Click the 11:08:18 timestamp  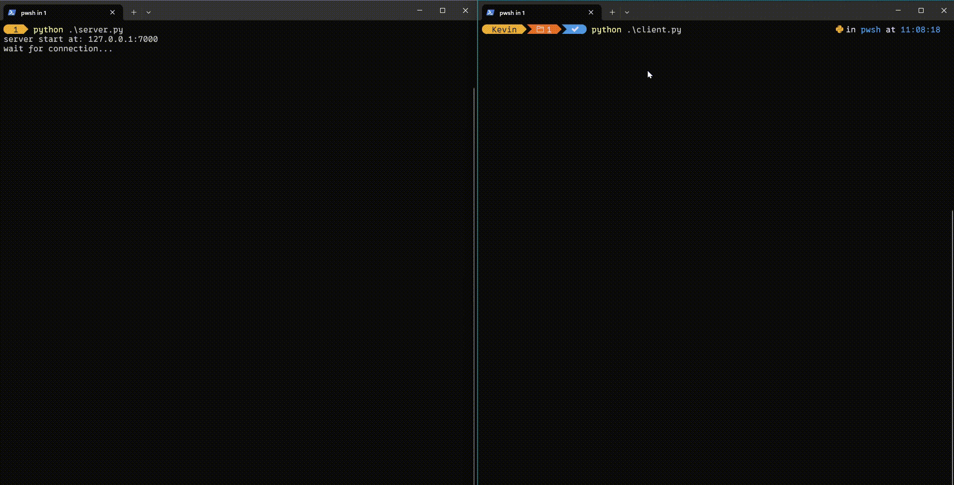click(x=920, y=30)
